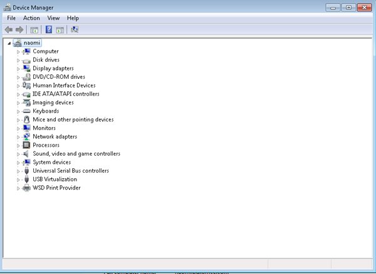Select the DVD/CD-ROM drives label

click(x=59, y=77)
